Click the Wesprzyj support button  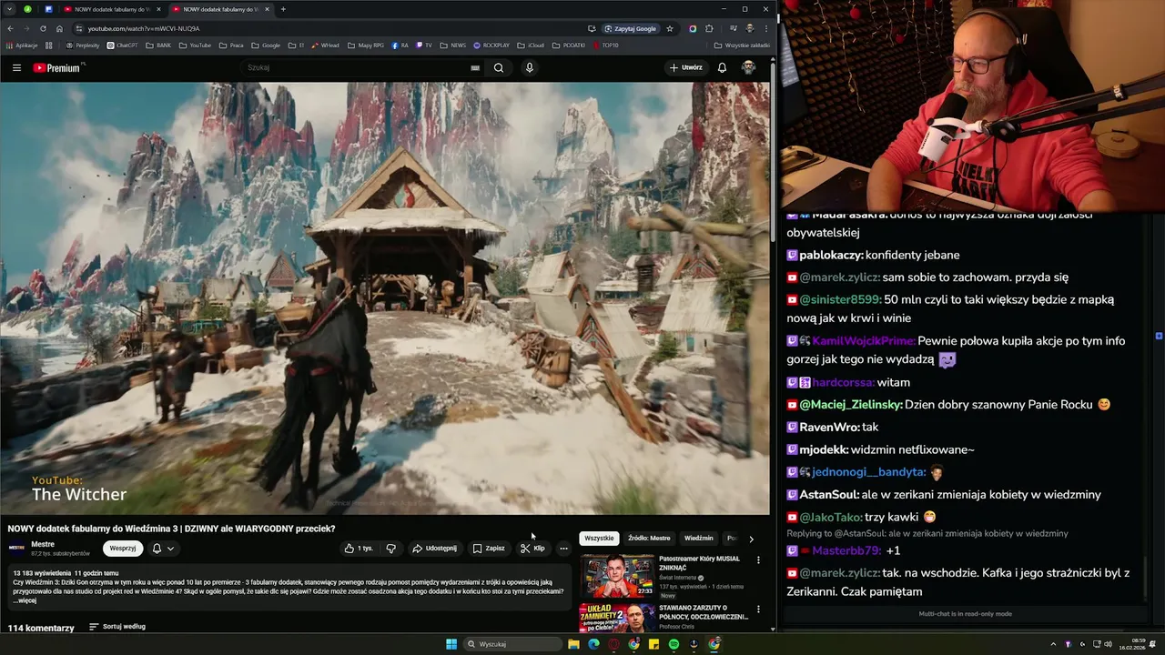(x=123, y=549)
